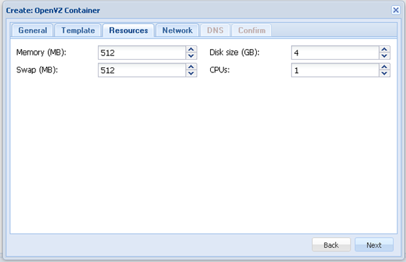Image resolution: width=406 pixels, height=262 pixels.
Task: Click the Create: OpenVZ Container title
Action: (53, 11)
